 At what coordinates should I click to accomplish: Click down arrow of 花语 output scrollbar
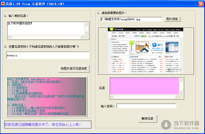pyautogui.click(x=181, y=92)
